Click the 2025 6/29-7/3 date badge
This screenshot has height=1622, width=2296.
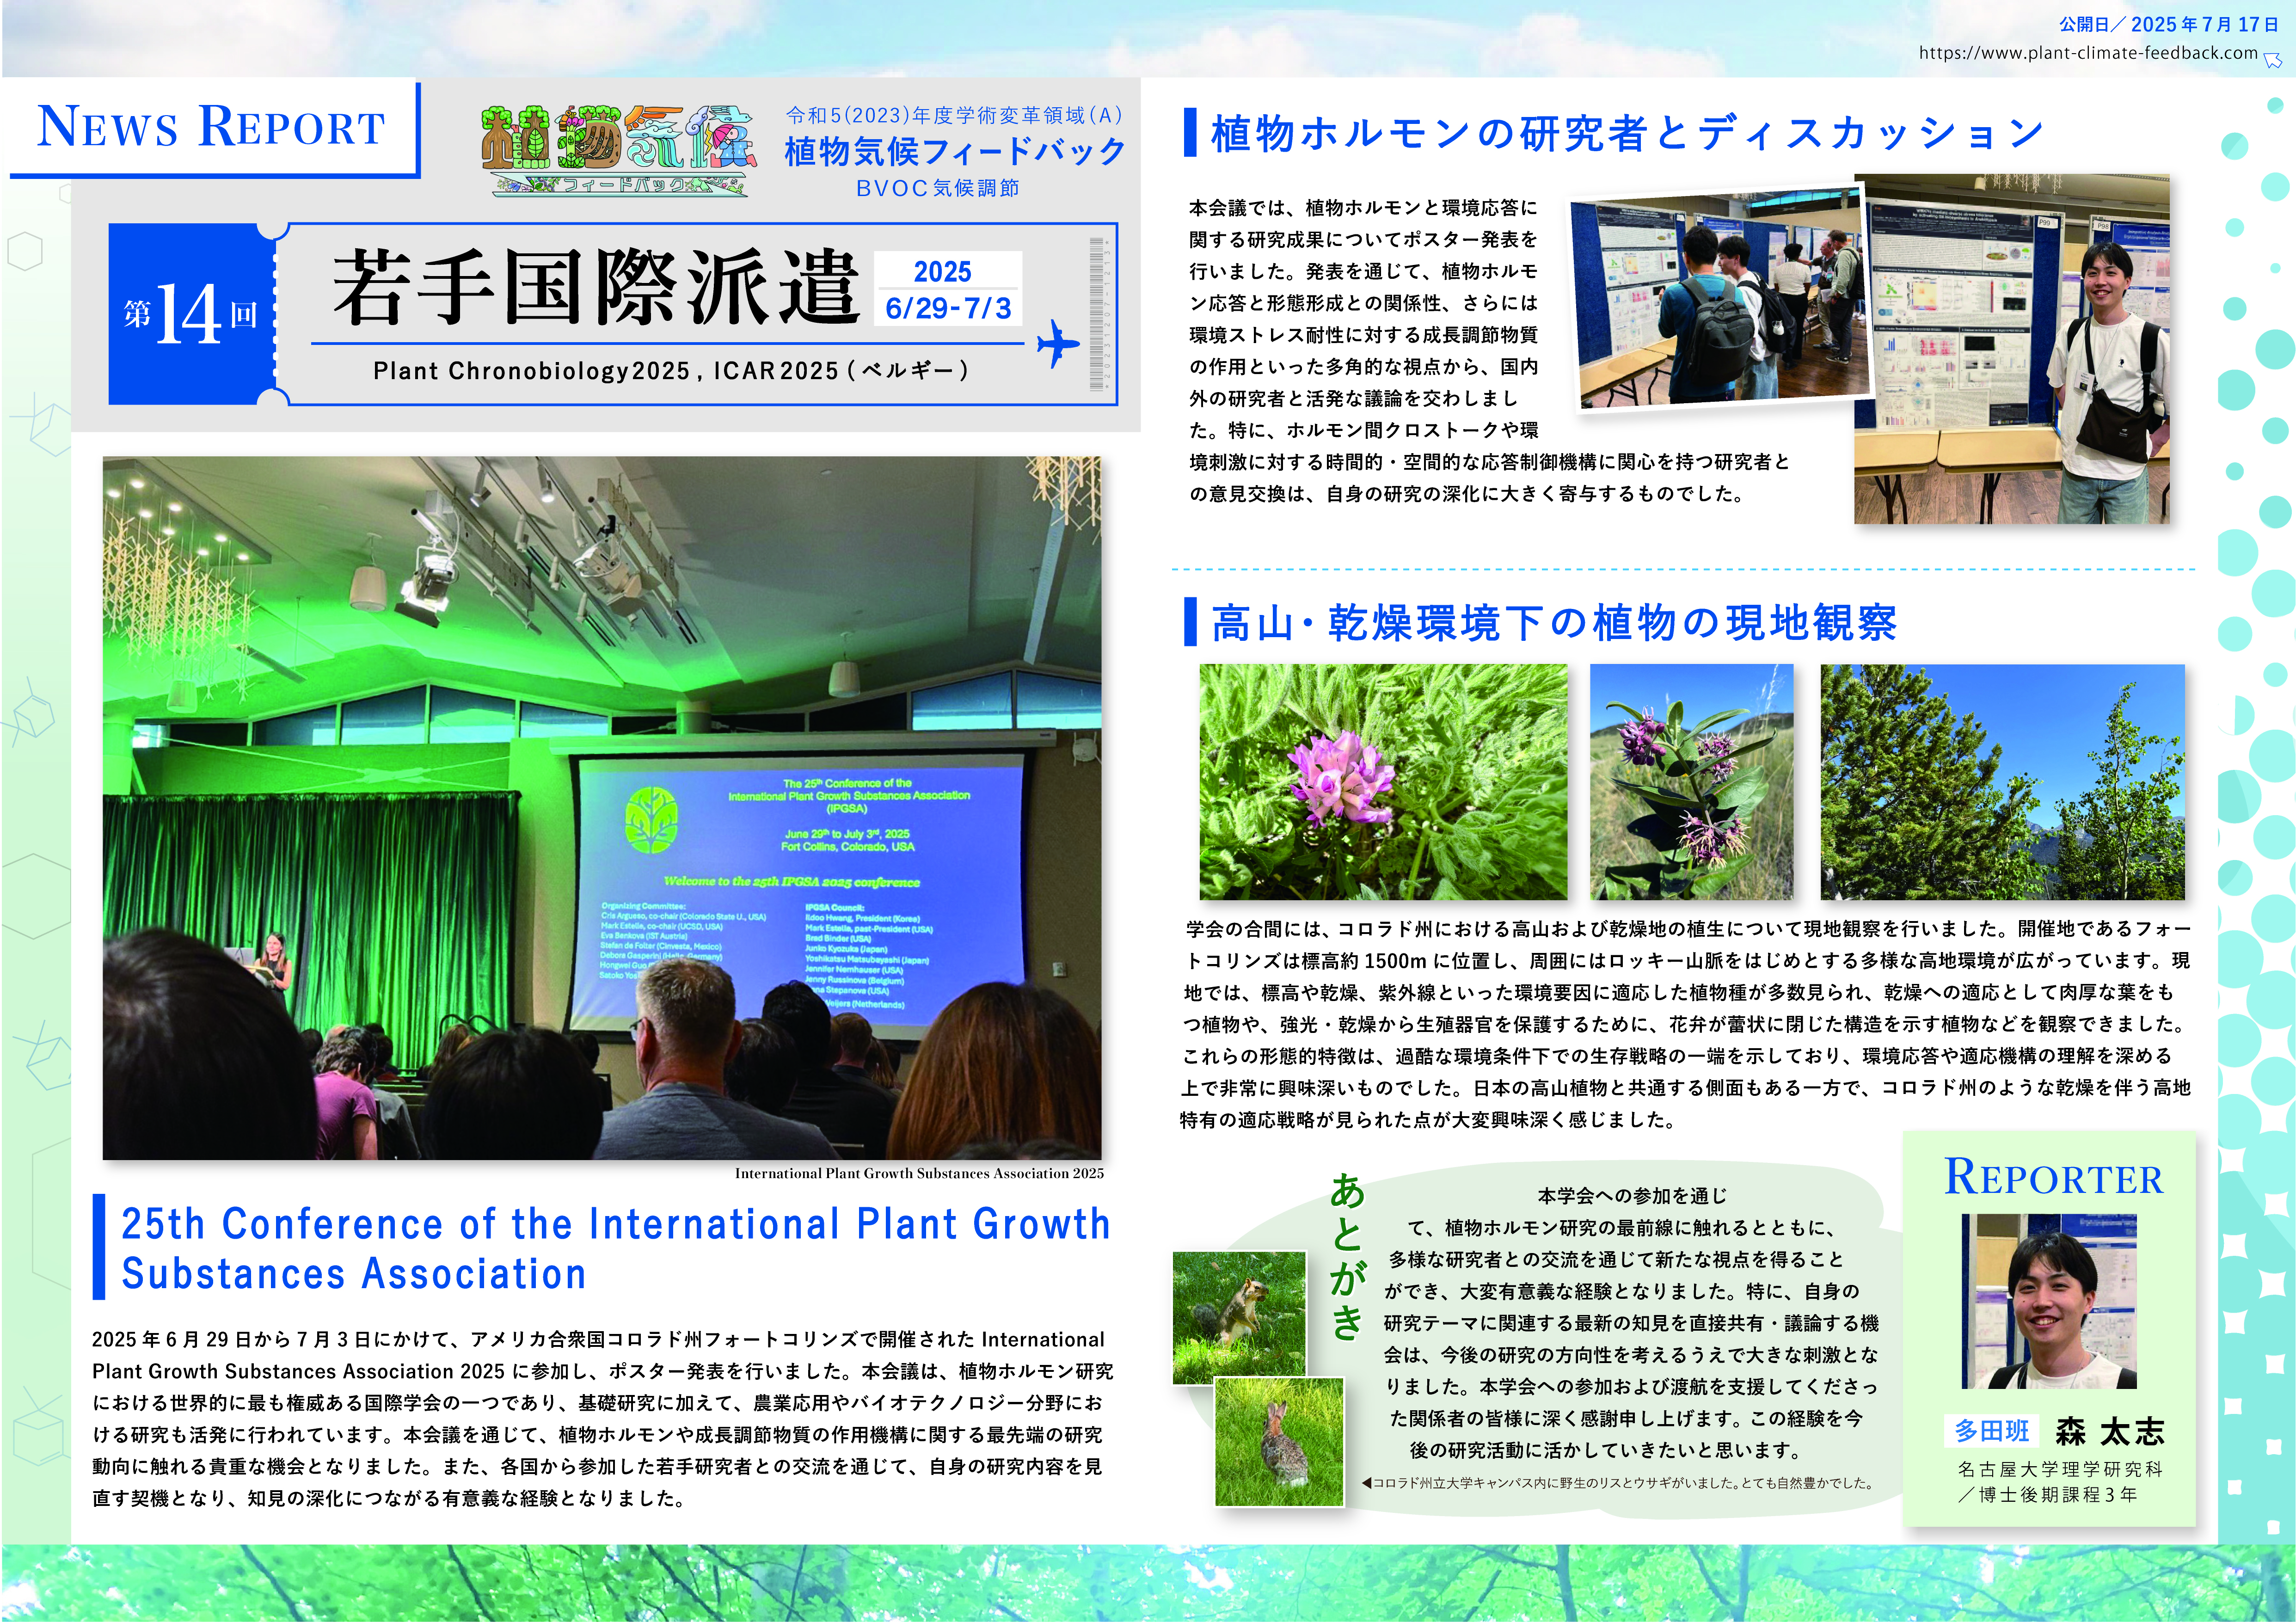point(948,289)
